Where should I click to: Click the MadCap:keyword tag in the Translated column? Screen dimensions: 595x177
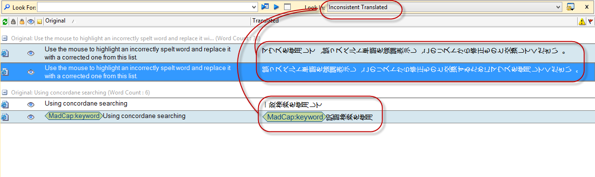tap(295, 117)
